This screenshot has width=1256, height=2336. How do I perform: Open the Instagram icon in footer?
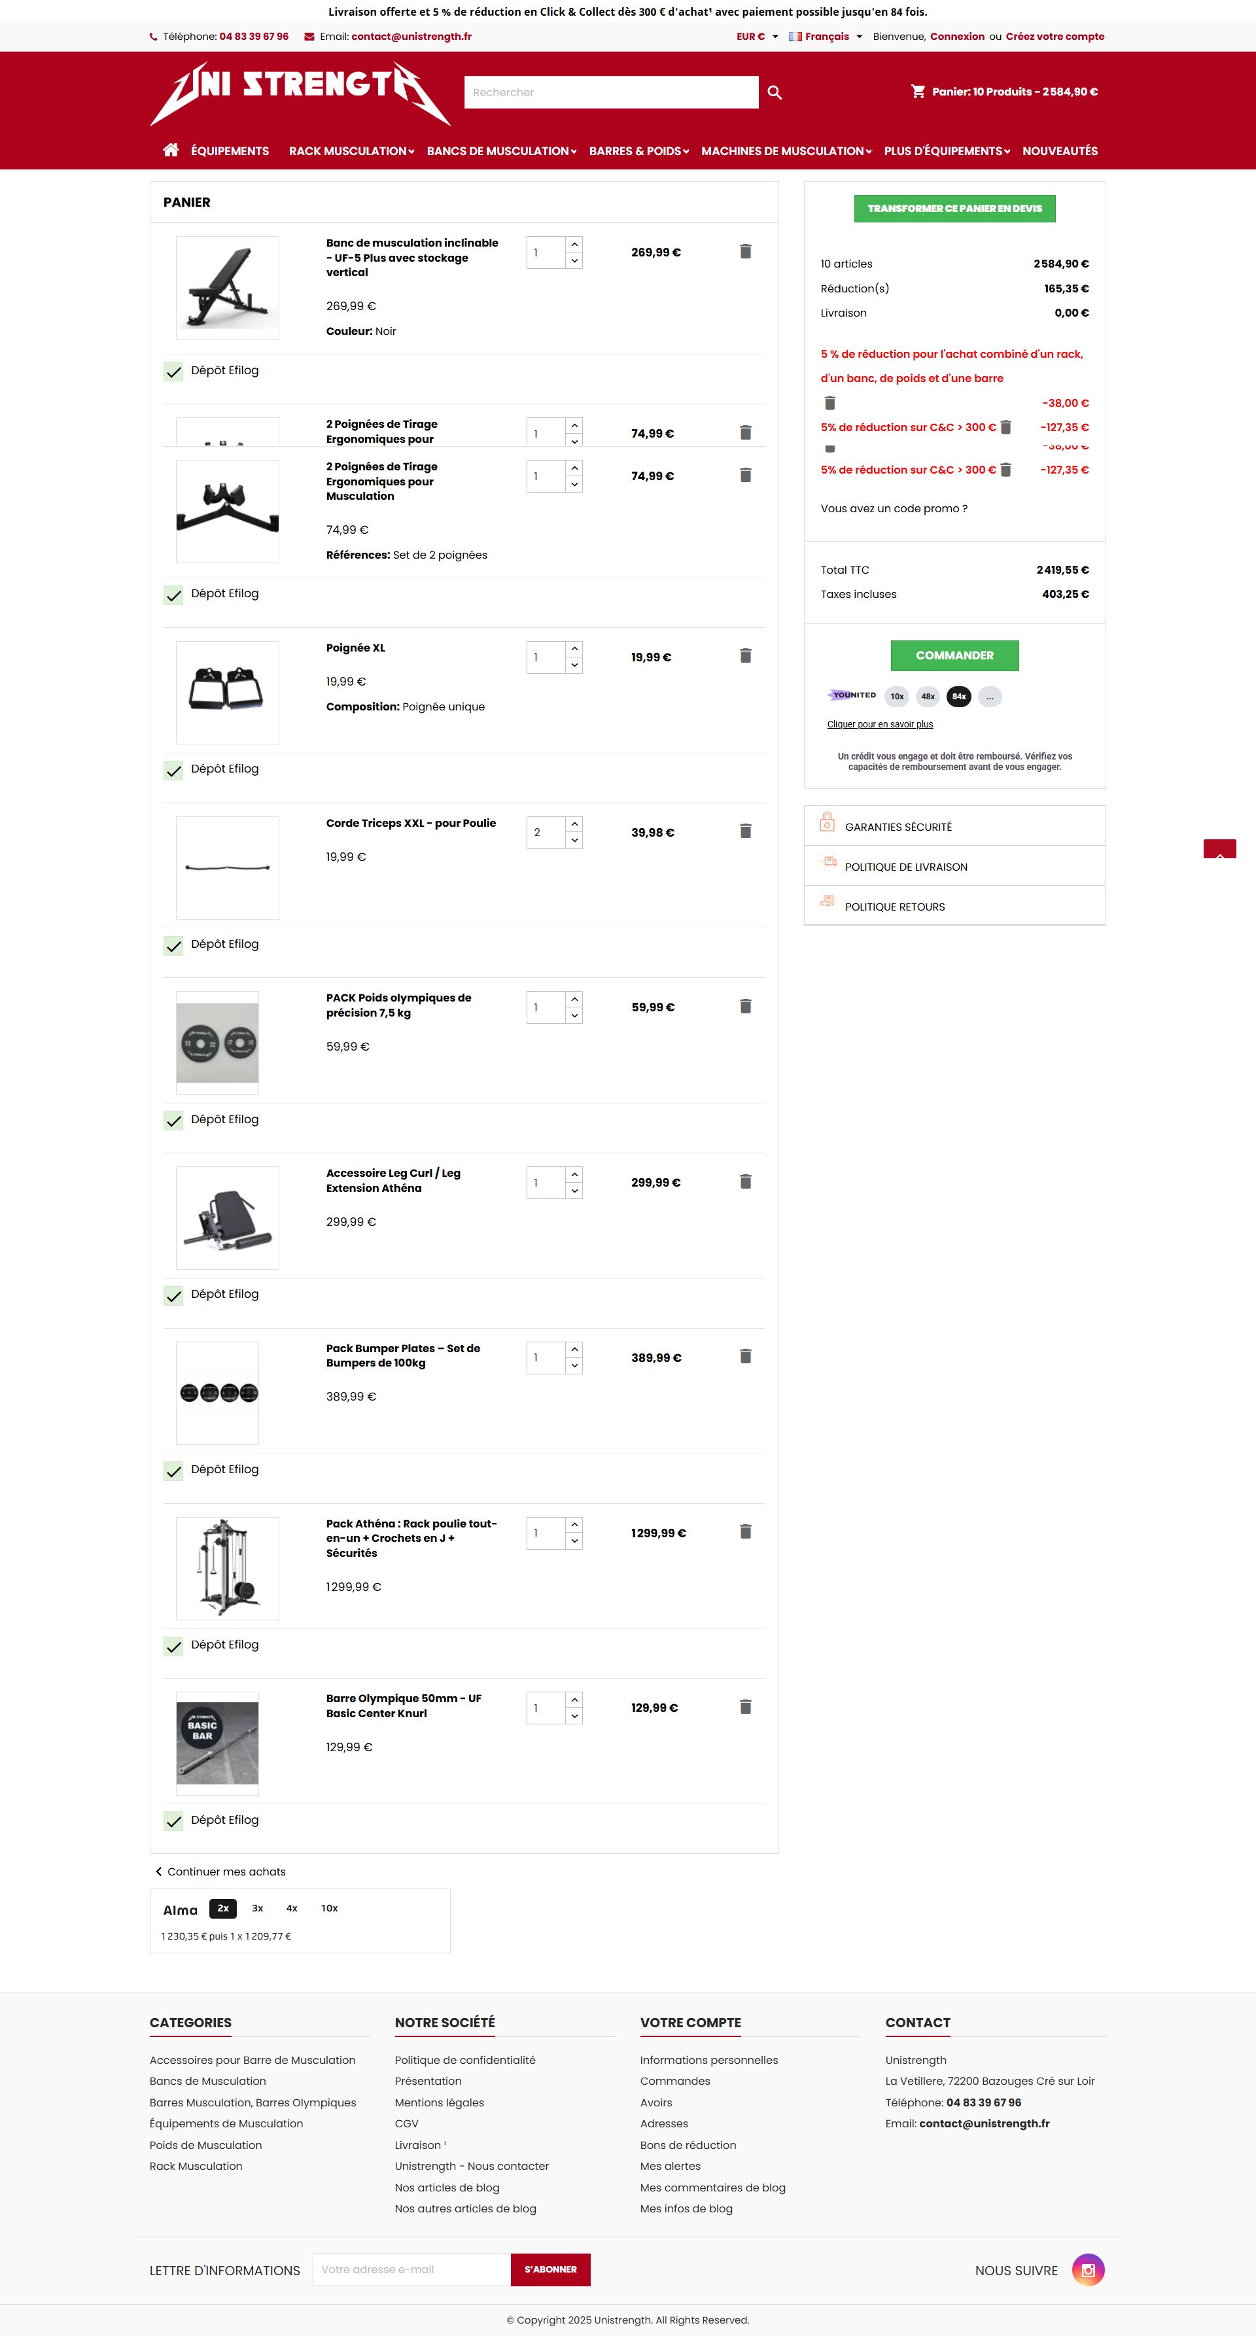1087,2270
